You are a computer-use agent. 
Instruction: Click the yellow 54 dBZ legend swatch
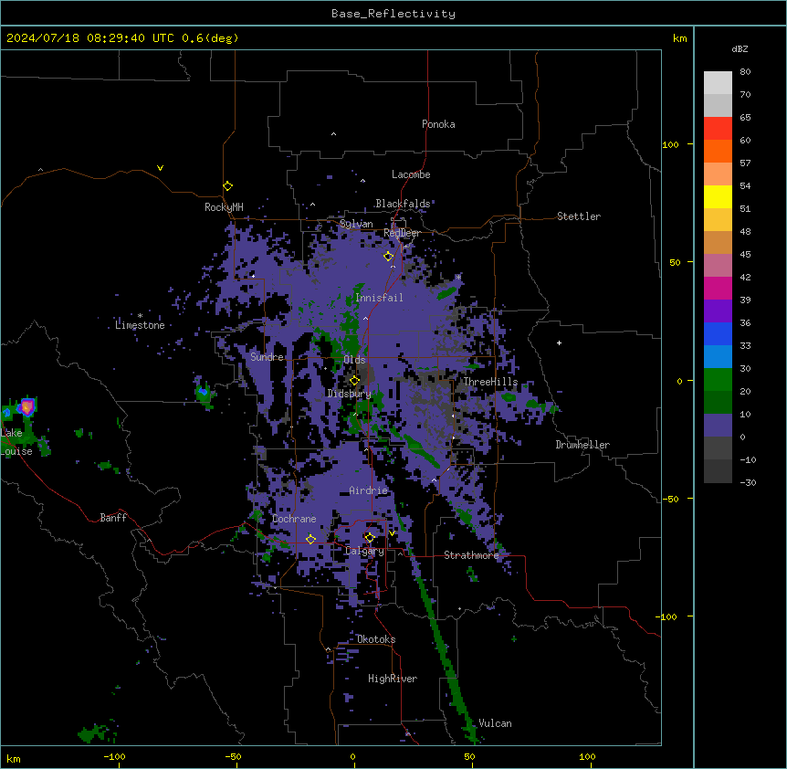click(718, 196)
